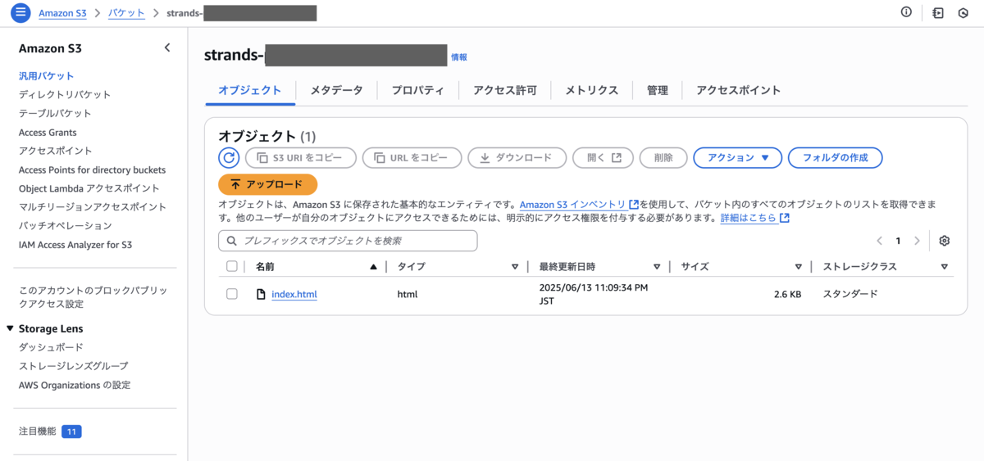Select 汎用バケット in sidebar
984x461 pixels.
click(x=46, y=75)
